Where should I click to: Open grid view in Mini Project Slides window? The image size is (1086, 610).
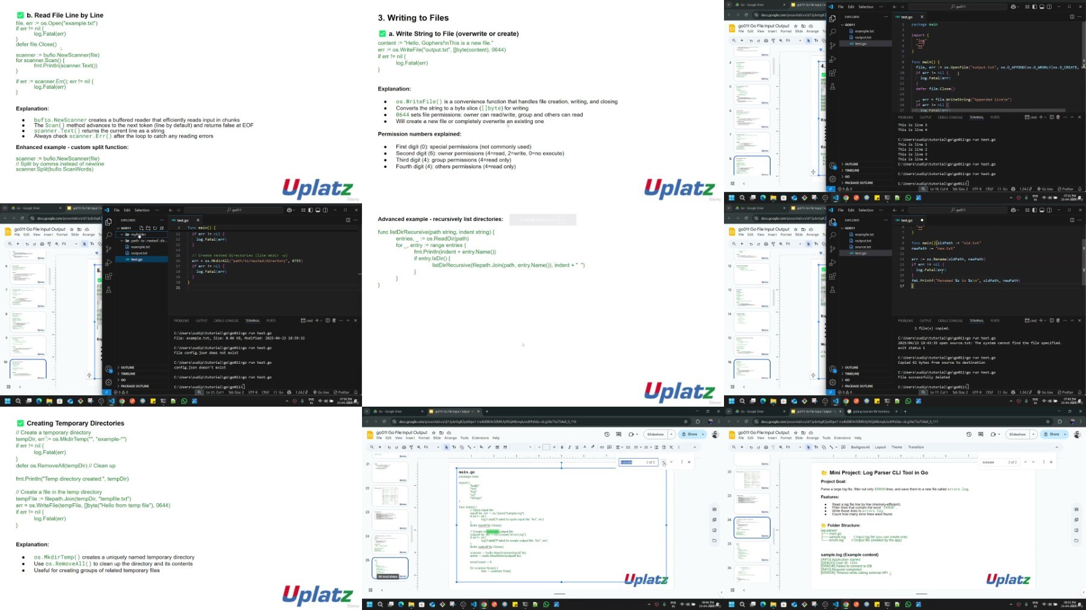[732, 589]
